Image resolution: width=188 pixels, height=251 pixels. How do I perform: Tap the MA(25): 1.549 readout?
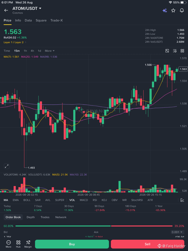tap(30, 57)
